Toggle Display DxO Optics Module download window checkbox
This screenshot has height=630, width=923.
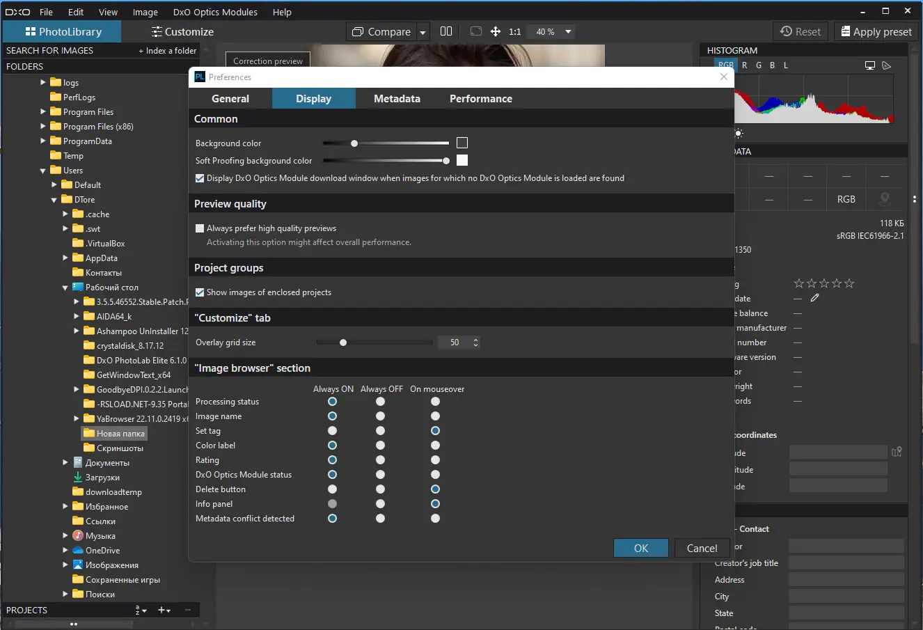[x=200, y=178]
